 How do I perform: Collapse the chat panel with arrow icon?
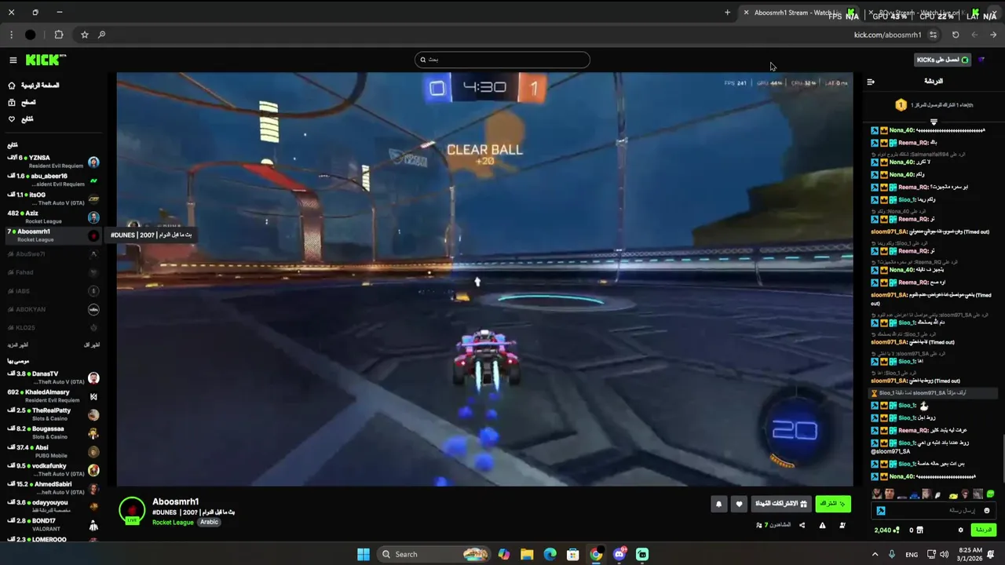pos(871,82)
